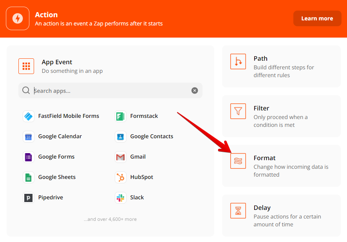Choose the Pipedrive app icon

click(28, 197)
